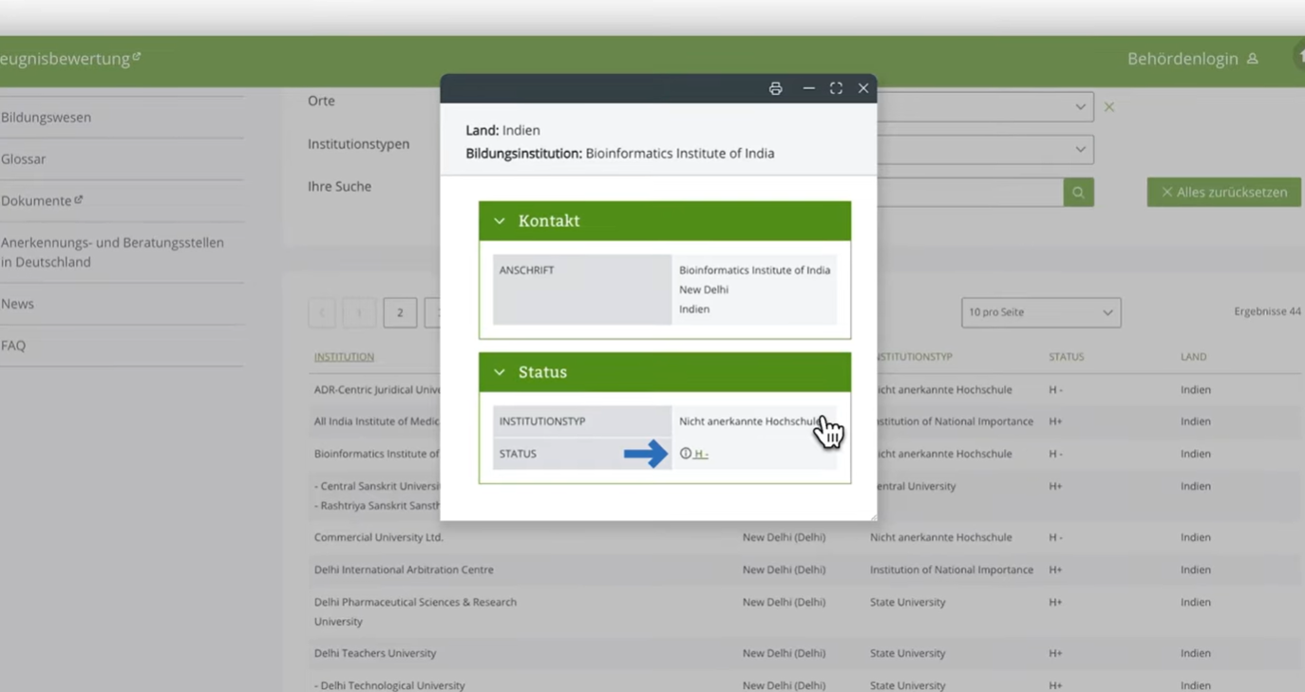Minimize the institution details dialog
Screen dimensions: 1305x692
tap(808, 88)
